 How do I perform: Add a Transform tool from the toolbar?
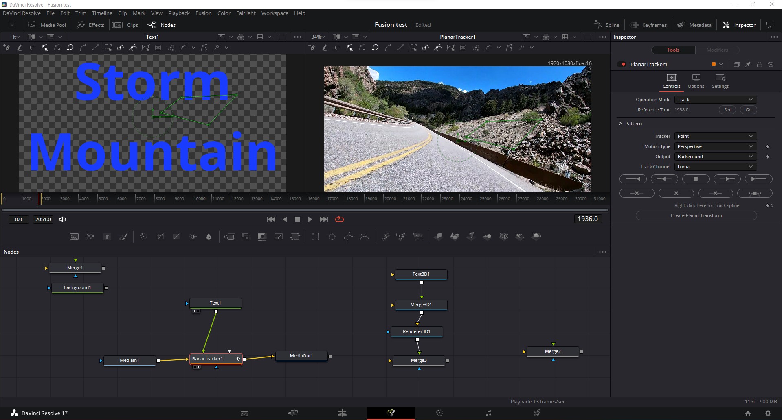(x=295, y=237)
